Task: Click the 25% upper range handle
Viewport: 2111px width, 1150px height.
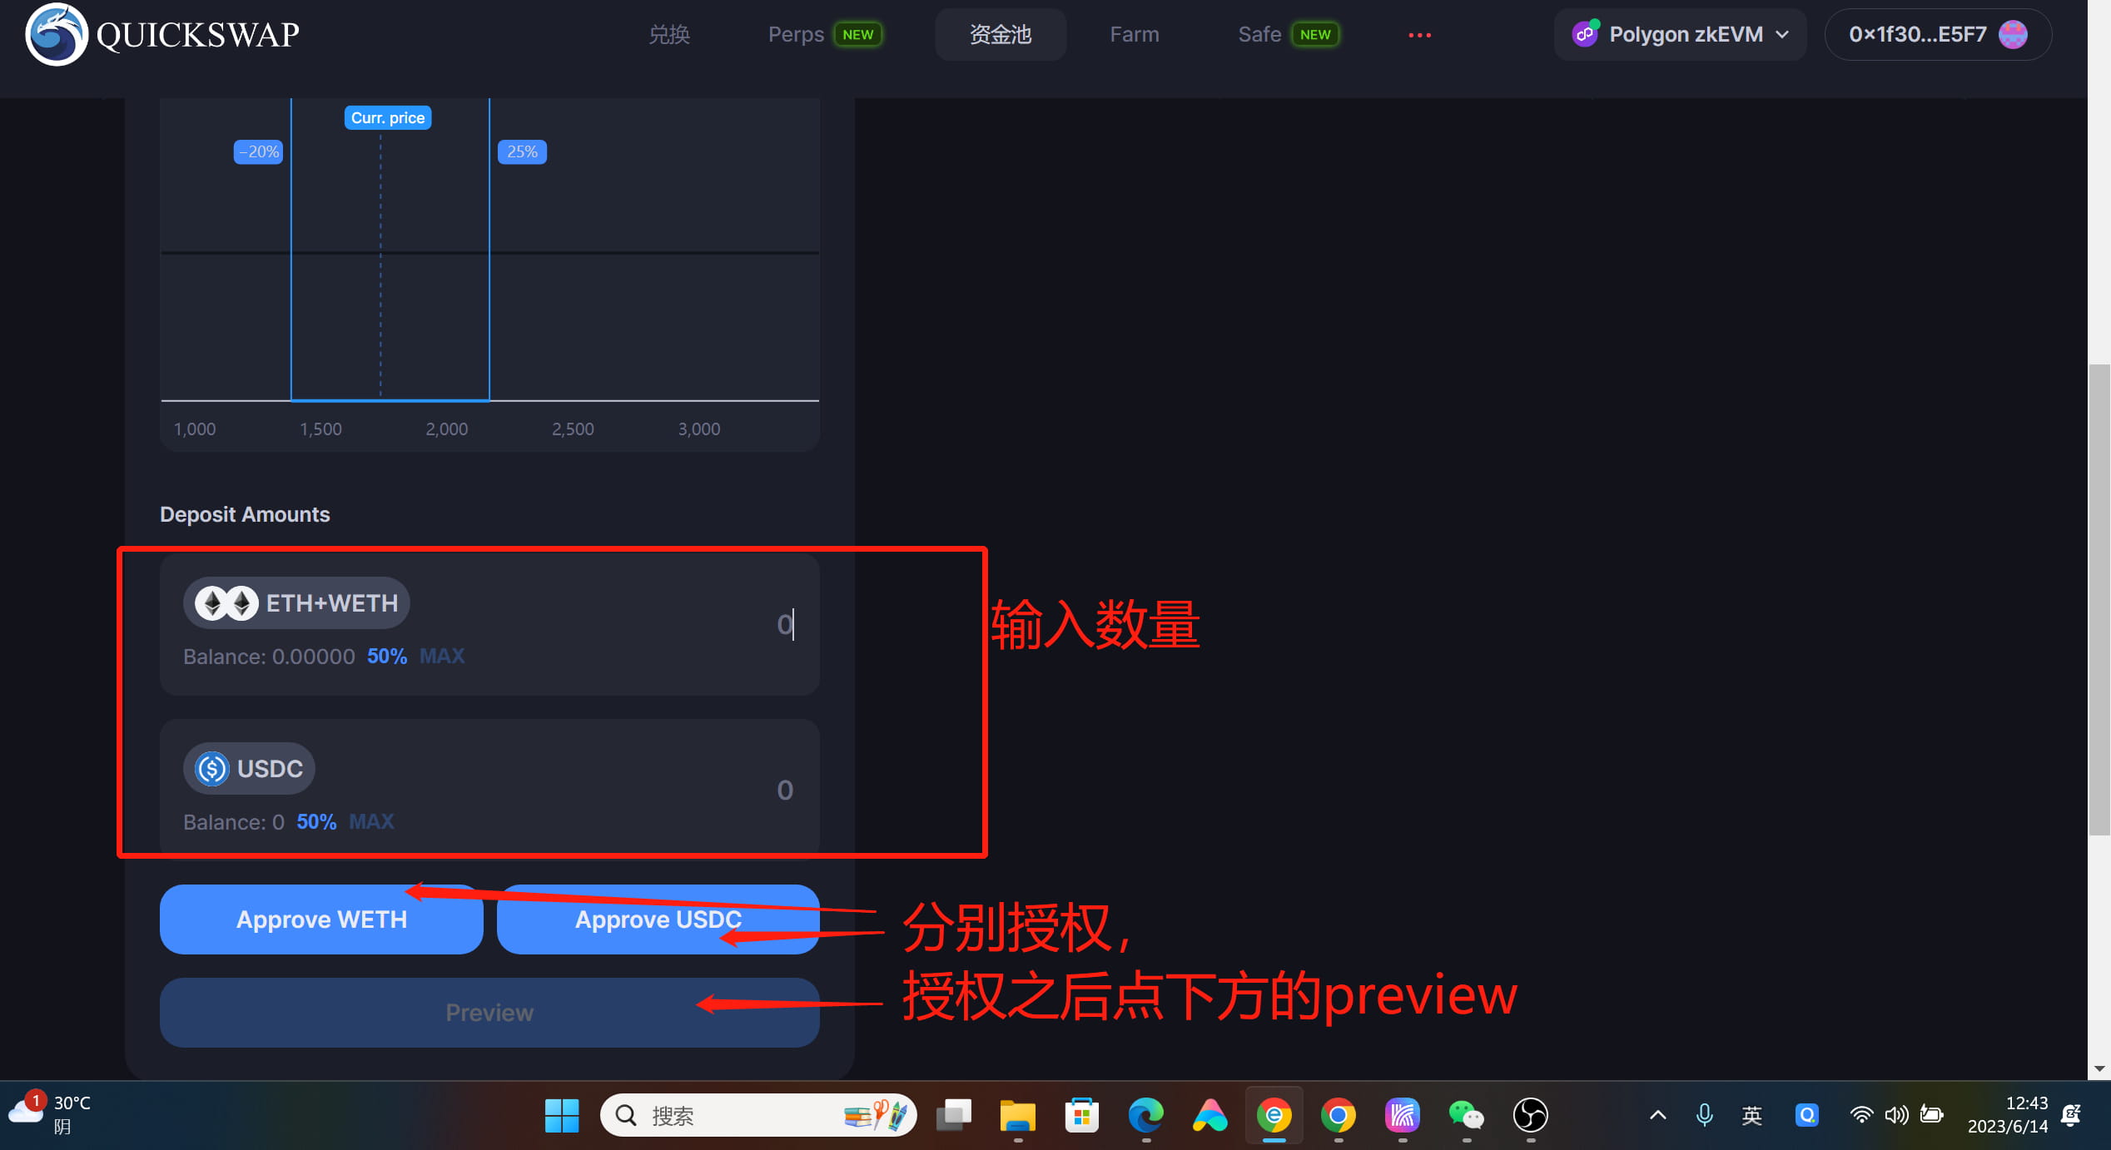Action: (522, 151)
